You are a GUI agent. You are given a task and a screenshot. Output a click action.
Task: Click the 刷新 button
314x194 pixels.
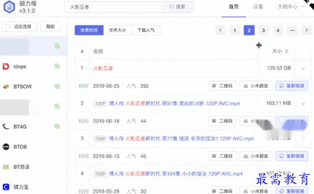point(51,27)
